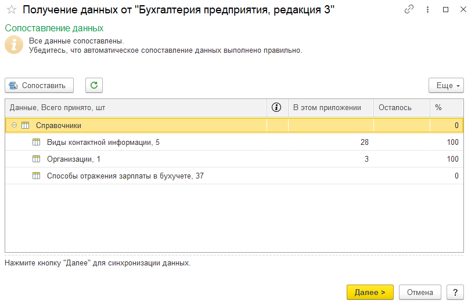The width and height of the screenshot is (475, 306).
Task: Open the vertical three-dots window menu
Action: [x=428, y=9]
